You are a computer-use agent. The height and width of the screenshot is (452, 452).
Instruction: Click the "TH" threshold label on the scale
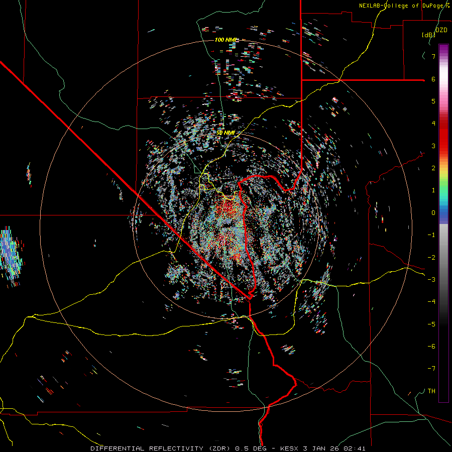[x=431, y=391]
